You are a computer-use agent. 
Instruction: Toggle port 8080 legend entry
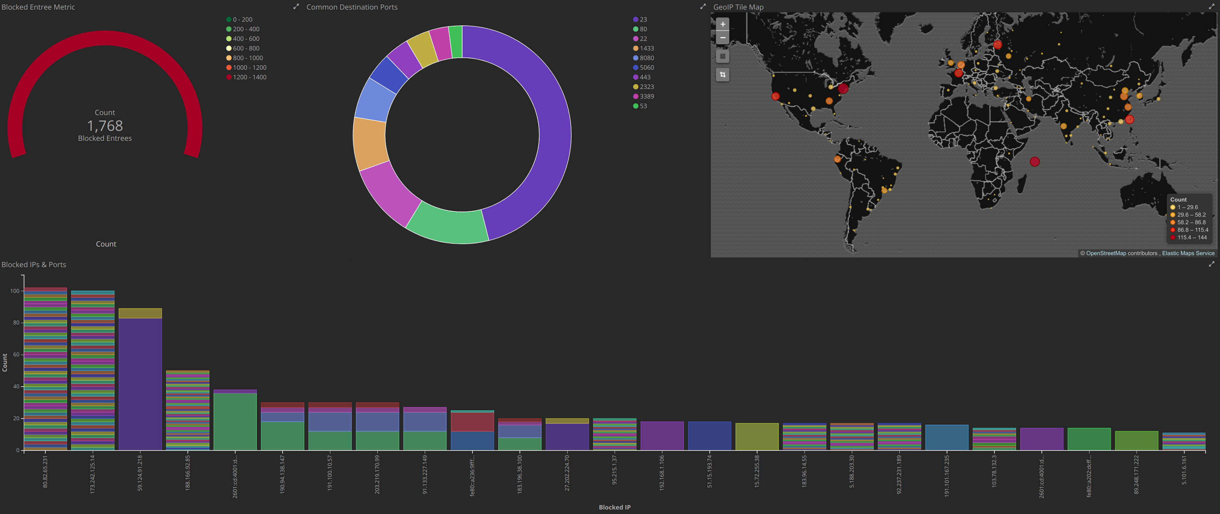click(x=647, y=58)
